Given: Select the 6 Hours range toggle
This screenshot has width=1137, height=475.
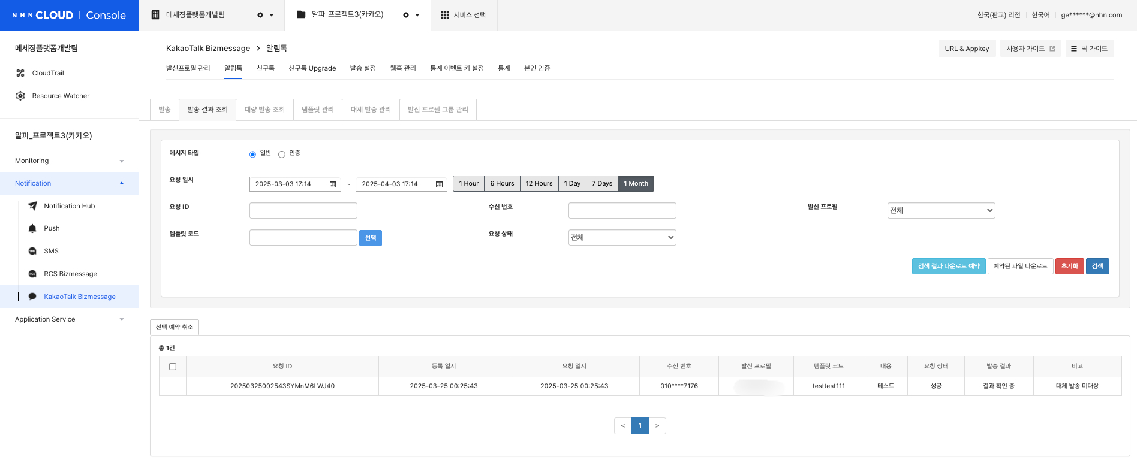Looking at the screenshot, I should click(502, 184).
